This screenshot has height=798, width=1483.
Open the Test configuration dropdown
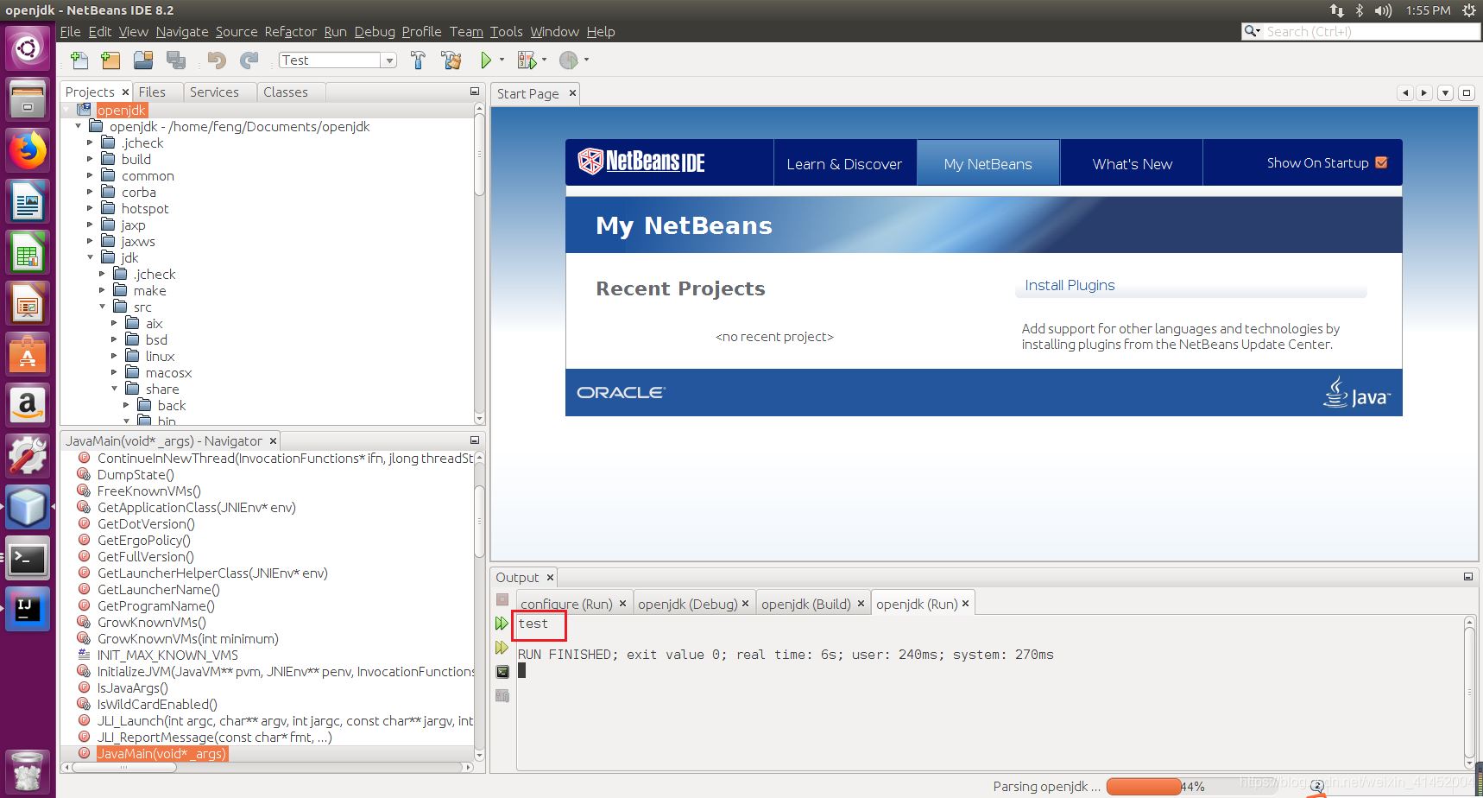tap(389, 60)
